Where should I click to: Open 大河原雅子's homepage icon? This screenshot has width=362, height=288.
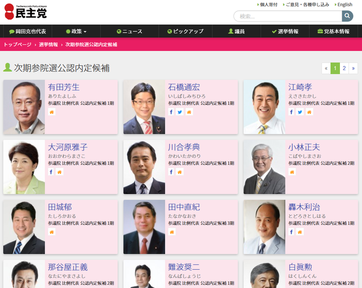coord(60,172)
